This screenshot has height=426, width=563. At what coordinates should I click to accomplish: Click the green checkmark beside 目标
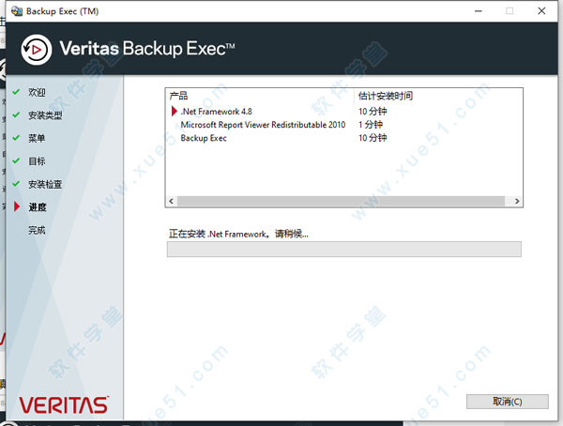pos(16,160)
